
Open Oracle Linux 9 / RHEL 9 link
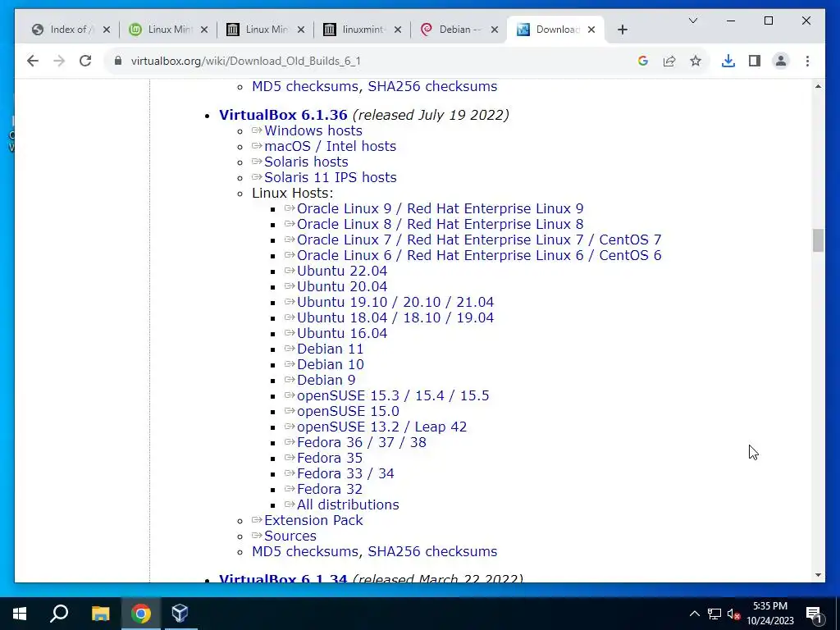tap(440, 208)
